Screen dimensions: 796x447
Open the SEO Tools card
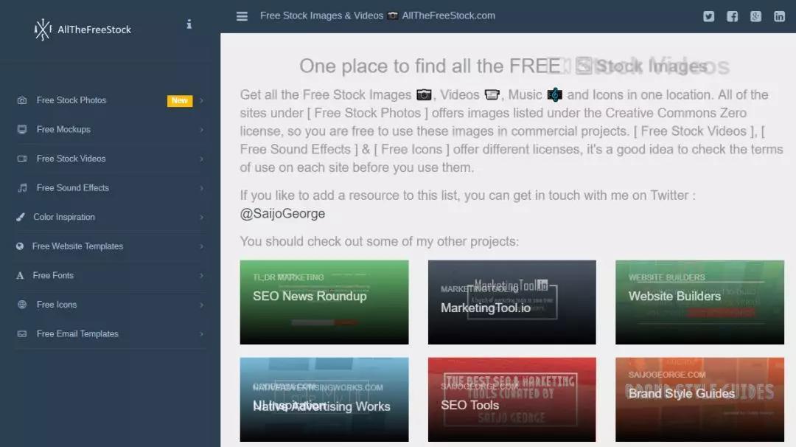tap(512, 399)
